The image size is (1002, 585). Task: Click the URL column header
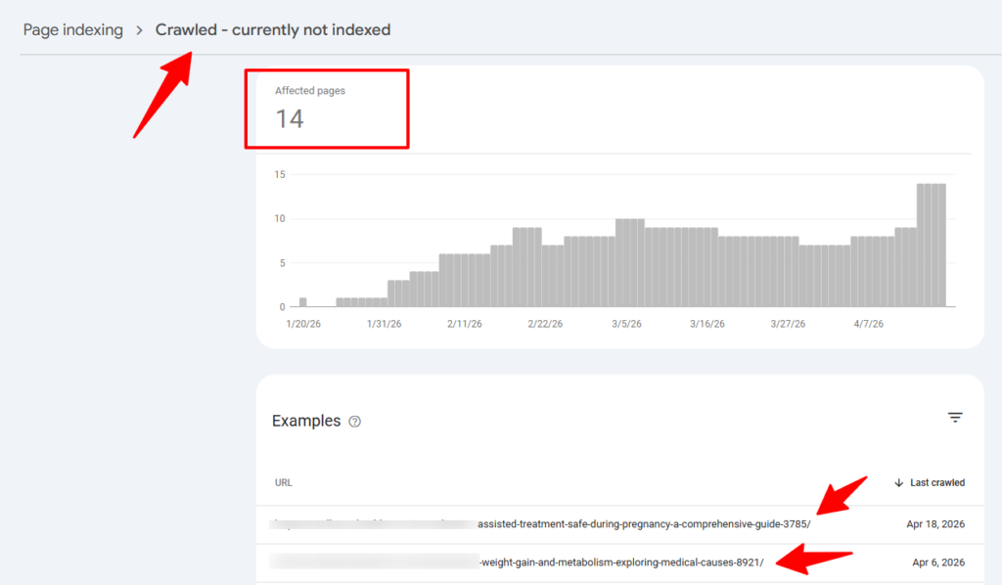point(283,482)
